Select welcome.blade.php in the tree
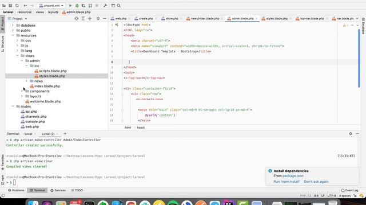Viewport: 366px width, 205px height. point(45,101)
